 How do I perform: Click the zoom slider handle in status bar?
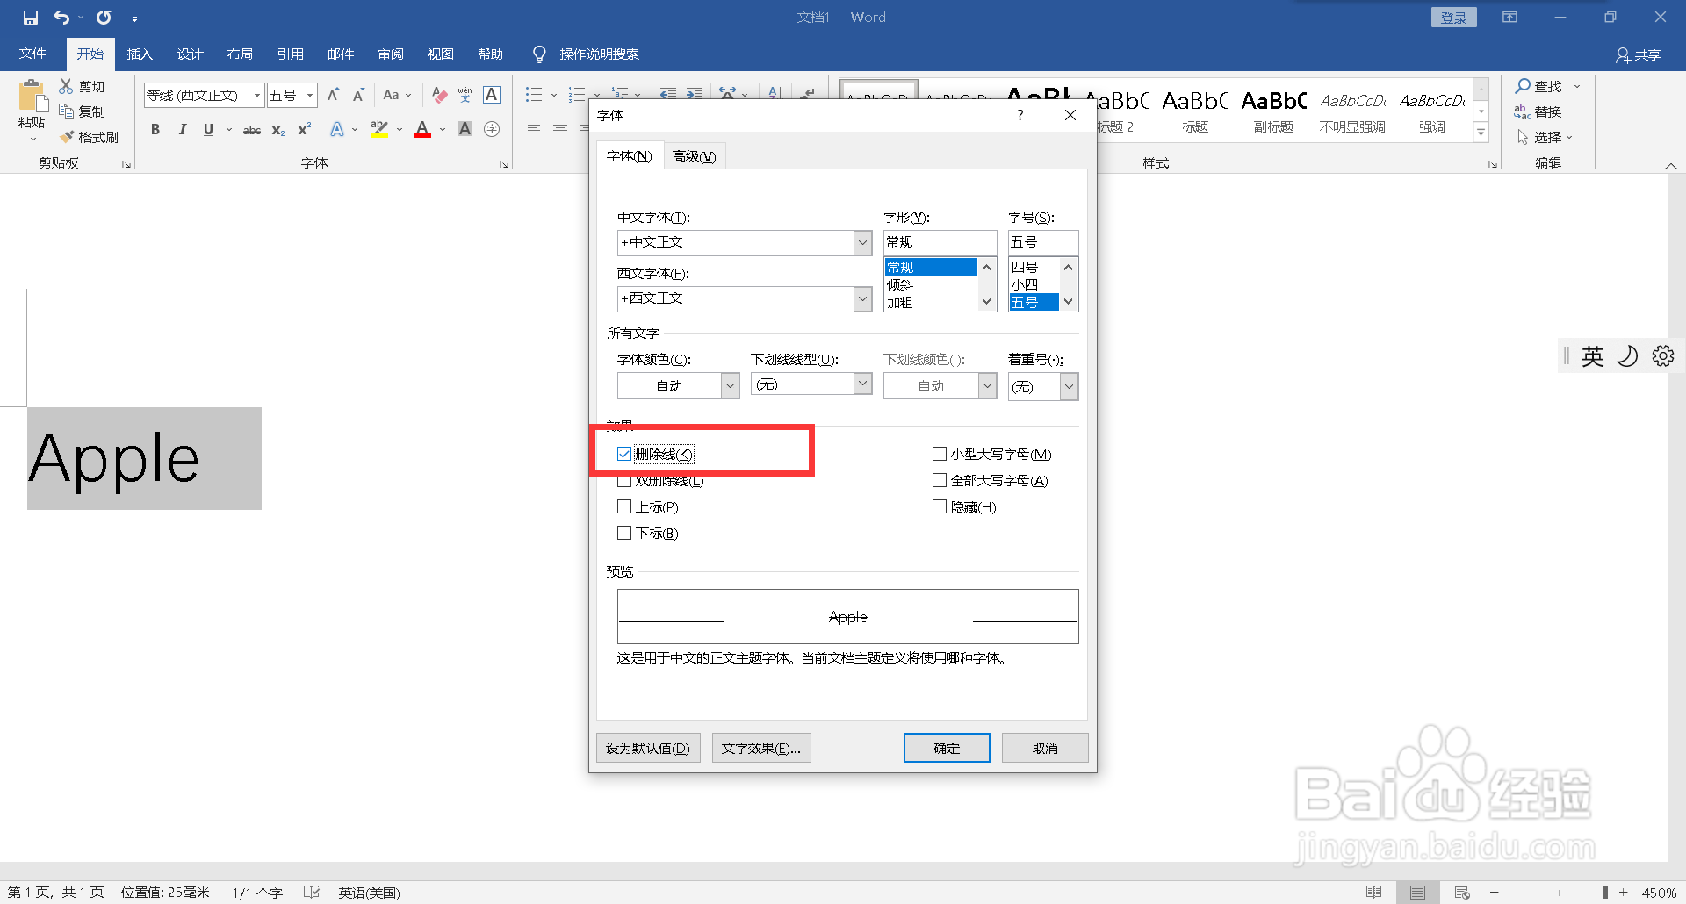[1605, 893]
